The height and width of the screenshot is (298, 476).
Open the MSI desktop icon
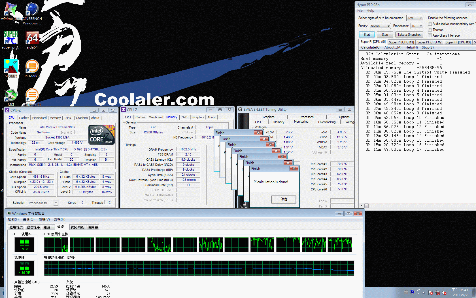(11, 97)
